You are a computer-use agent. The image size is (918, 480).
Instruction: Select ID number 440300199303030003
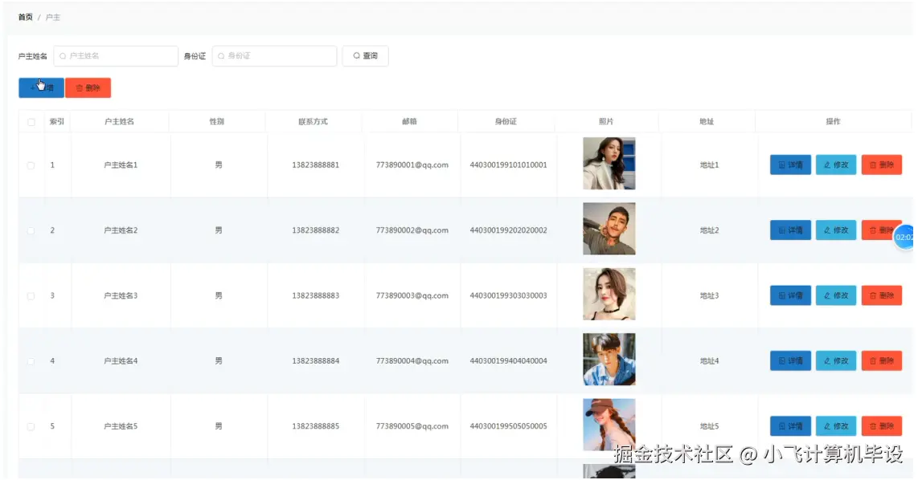tap(508, 296)
